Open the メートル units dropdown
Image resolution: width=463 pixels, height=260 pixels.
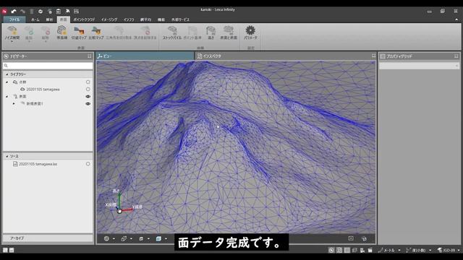[399, 251]
